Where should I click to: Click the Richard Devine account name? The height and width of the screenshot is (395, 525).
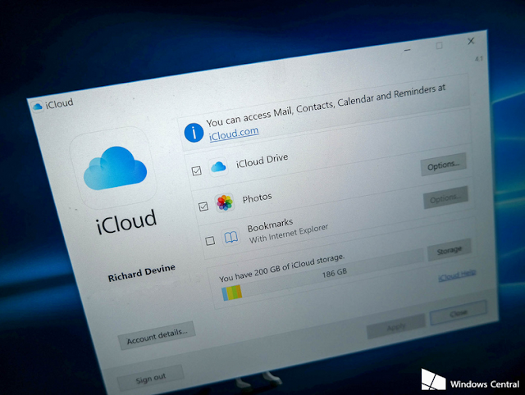tap(141, 273)
